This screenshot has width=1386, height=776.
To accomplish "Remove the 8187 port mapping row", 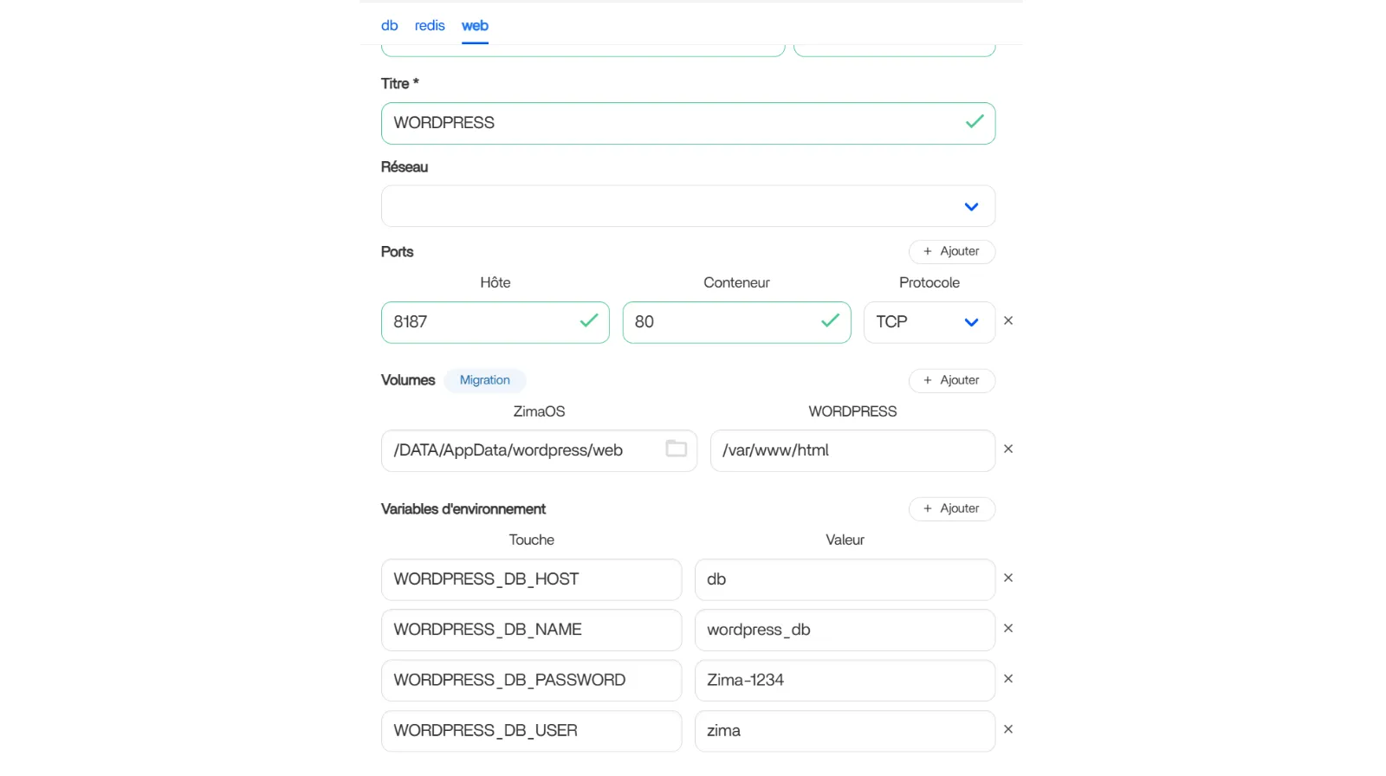I will coord(1007,321).
